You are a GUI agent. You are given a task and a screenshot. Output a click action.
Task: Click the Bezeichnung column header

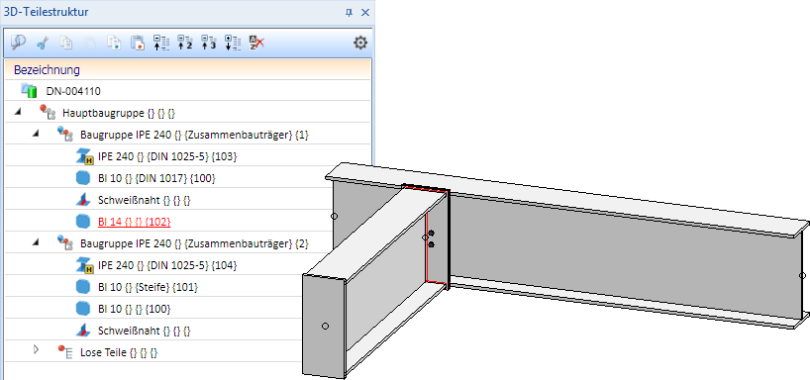[x=187, y=69]
